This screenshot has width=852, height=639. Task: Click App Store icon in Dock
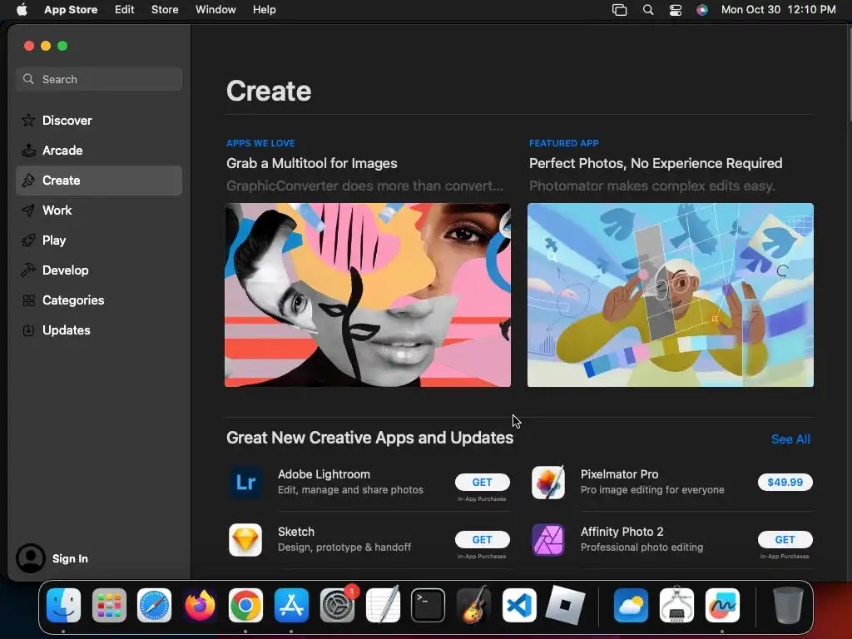coord(291,605)
